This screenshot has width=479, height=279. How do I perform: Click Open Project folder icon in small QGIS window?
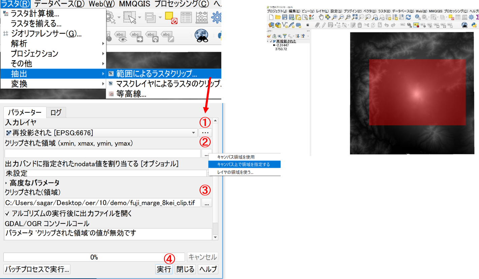[x=278, y=17]
